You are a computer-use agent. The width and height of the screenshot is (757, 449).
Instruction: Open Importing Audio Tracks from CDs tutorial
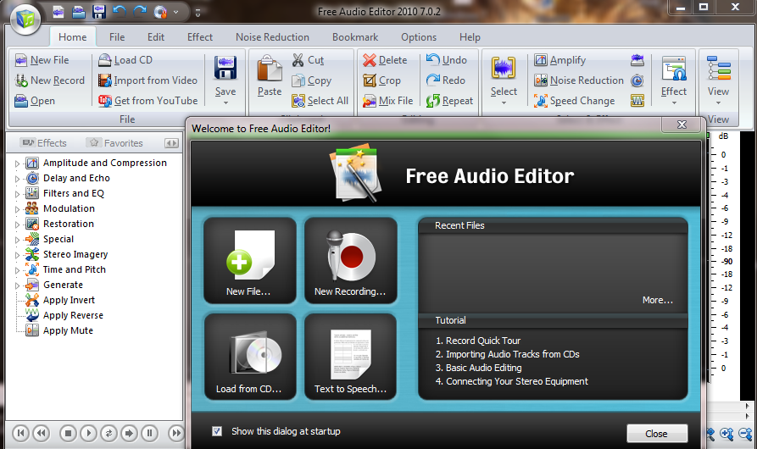tap(508, 354)
